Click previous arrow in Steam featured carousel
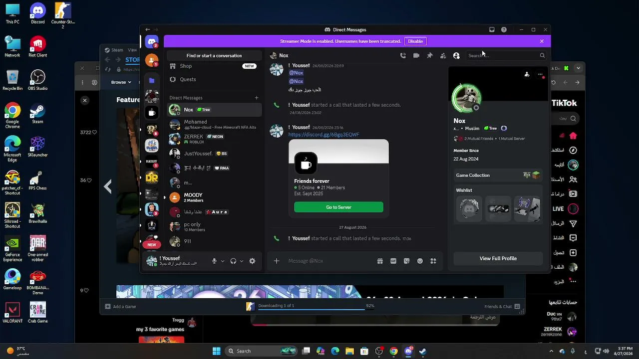639x359 pixels. pyautogui.click(x=108, y=187)
